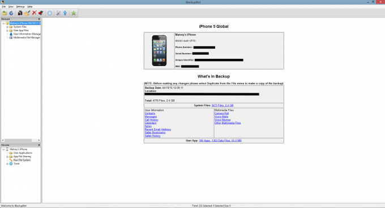Open the View menu
The image size is (385, 208).
(11, 7)
